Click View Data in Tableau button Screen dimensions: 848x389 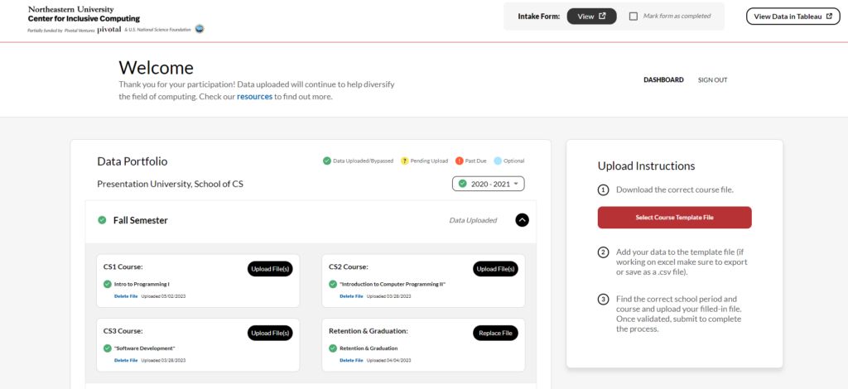coord(793,16)
